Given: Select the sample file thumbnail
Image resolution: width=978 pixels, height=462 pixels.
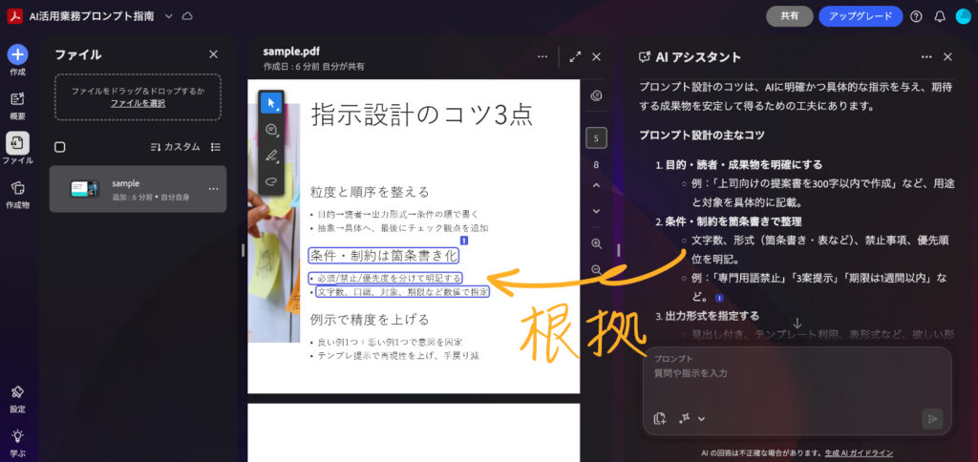Looking at the screenshot, I should [x=84, y=189].
